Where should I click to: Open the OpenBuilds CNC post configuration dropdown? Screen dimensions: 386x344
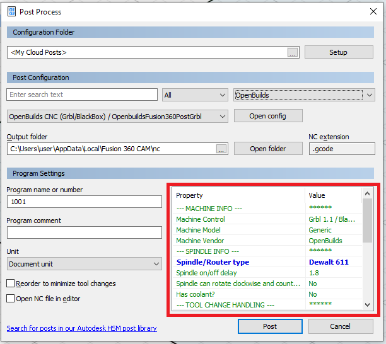pyautogui.click(x=117, y=117)
